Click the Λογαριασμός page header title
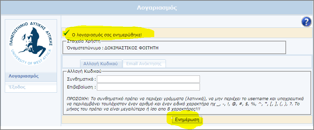Screen dimensions: 314x130 [157, 8]
